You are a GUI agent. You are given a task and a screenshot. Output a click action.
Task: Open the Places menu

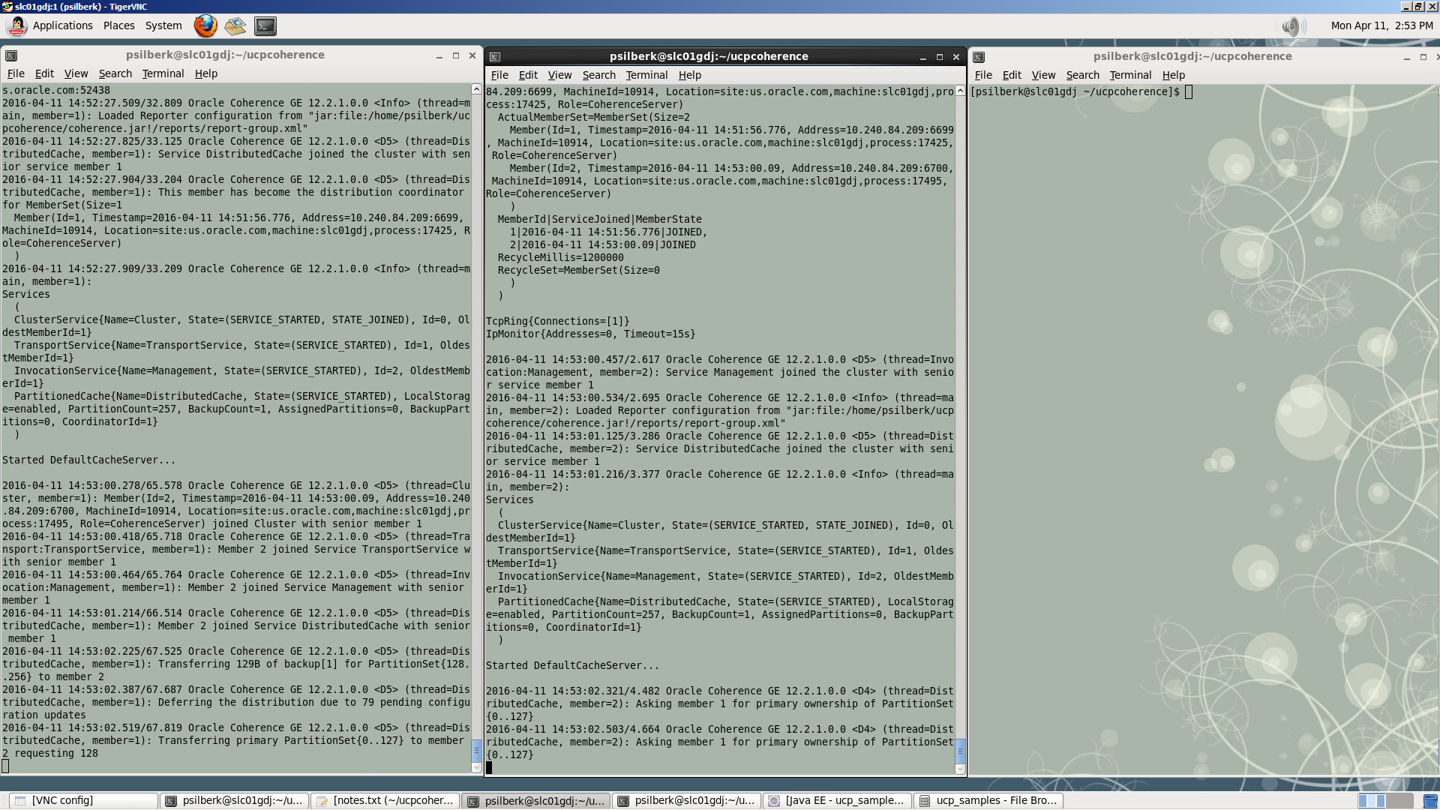click(x=118, y=25)
